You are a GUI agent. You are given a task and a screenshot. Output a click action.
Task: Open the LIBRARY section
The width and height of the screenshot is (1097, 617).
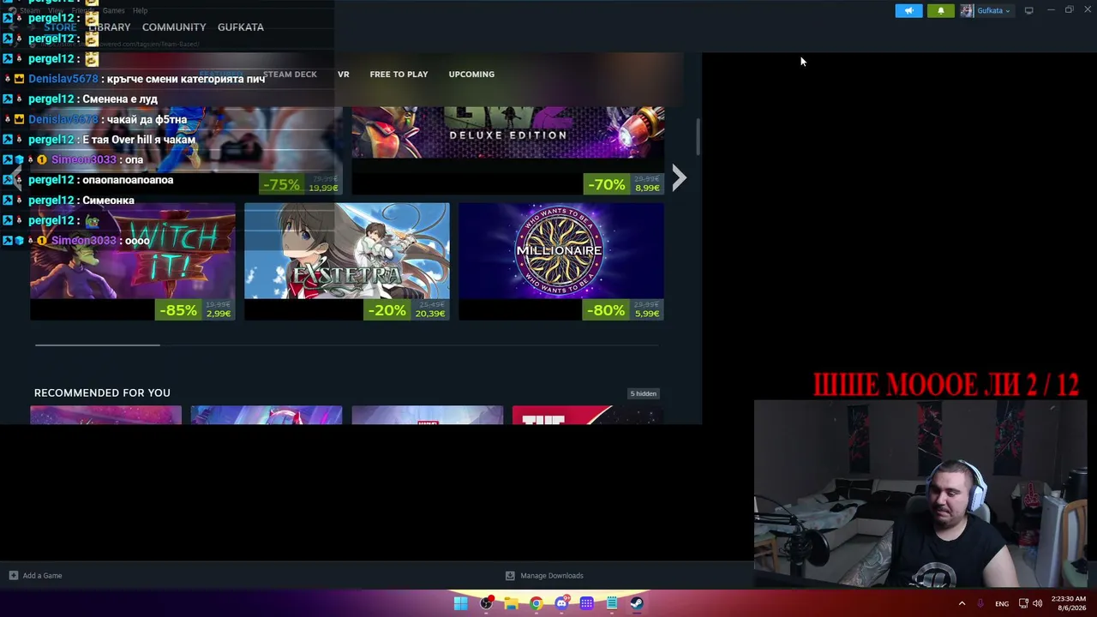[x=110, y=27]
